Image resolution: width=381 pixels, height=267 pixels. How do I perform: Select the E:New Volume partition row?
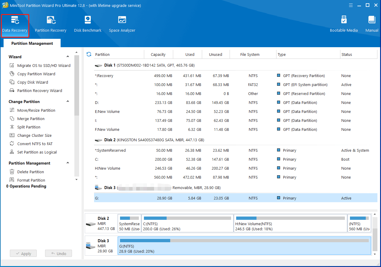(236, 111)
